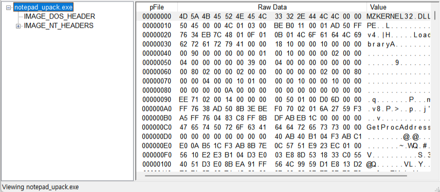Viewport: 440px width, 192px height.
Task: Select offset row 000000A0
Action: pos(283,109)
